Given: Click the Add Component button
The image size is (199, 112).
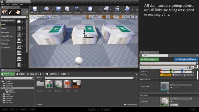Looking at the screenshot, I should click(149, 59).
